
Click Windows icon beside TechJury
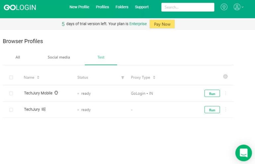point(43,109)
